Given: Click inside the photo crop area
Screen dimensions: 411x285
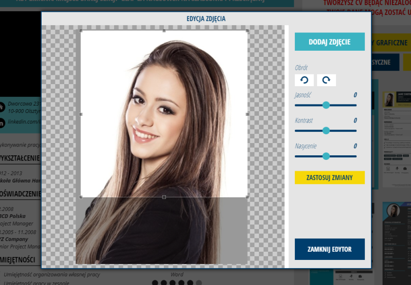Looking at the screenshot, I should 164,113.
